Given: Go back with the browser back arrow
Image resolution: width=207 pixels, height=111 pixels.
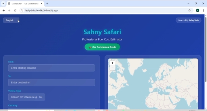Looking at the screenshot, I should 3,10.
